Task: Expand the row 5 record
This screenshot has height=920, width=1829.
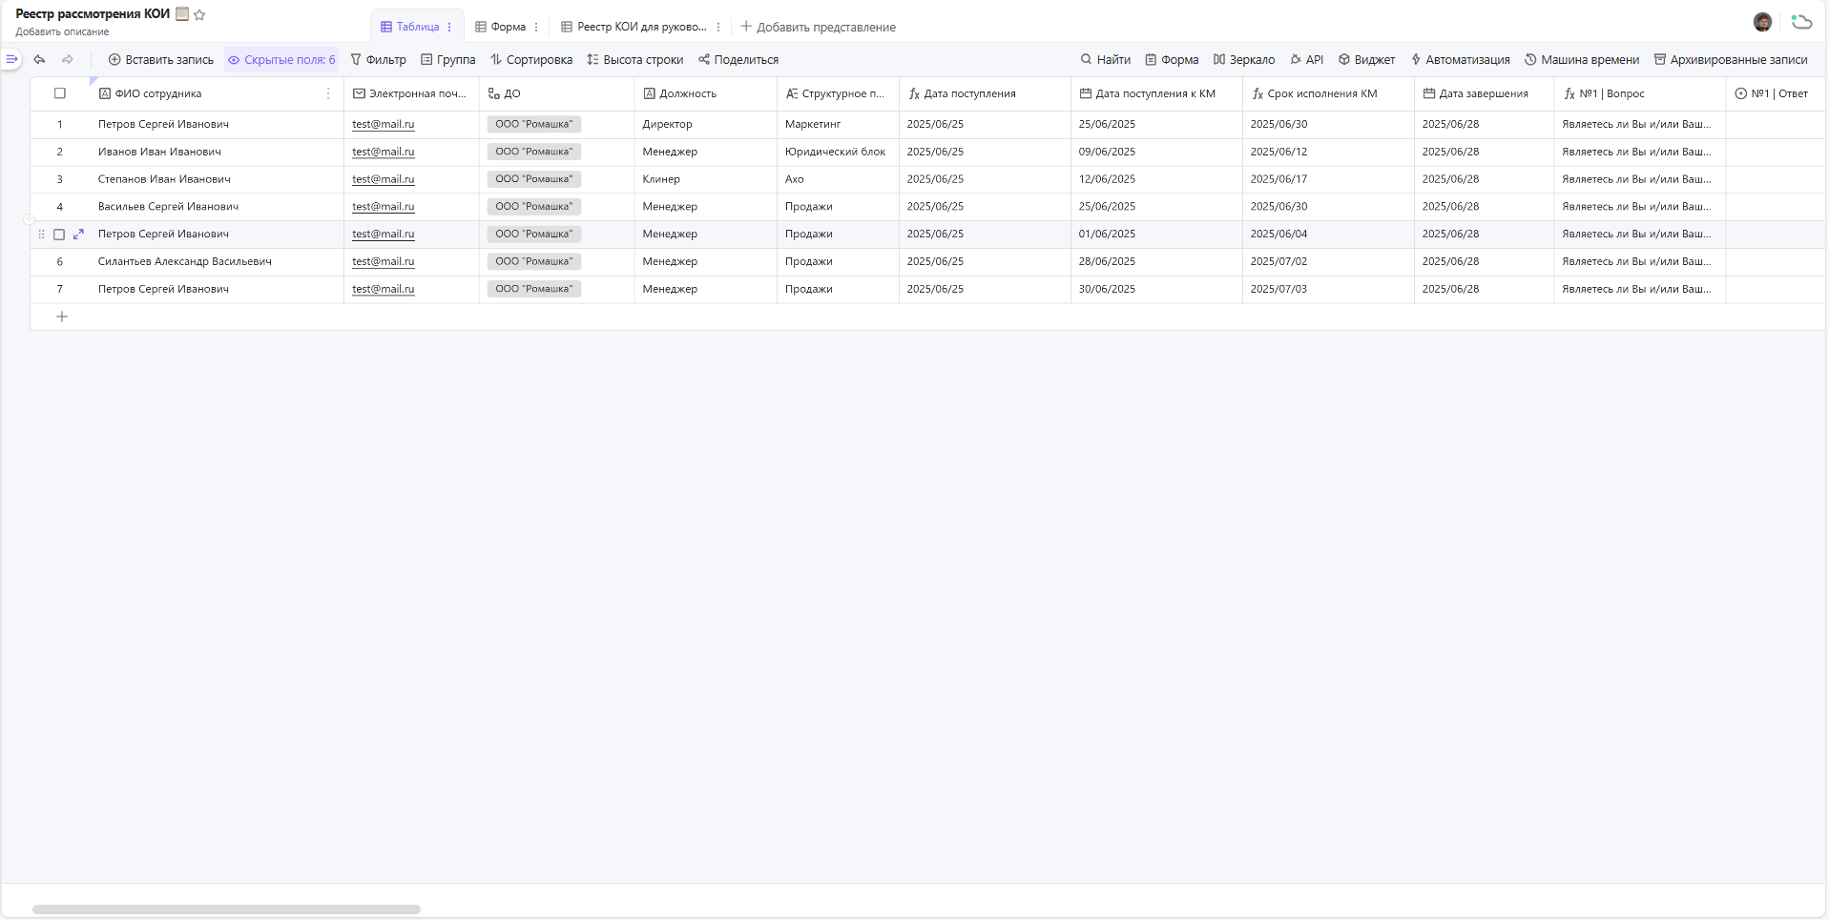Action: 78,234
